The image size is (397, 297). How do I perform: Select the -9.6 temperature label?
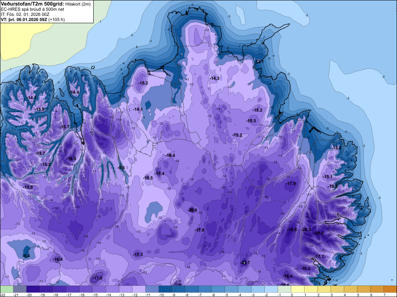pos(121,168)
